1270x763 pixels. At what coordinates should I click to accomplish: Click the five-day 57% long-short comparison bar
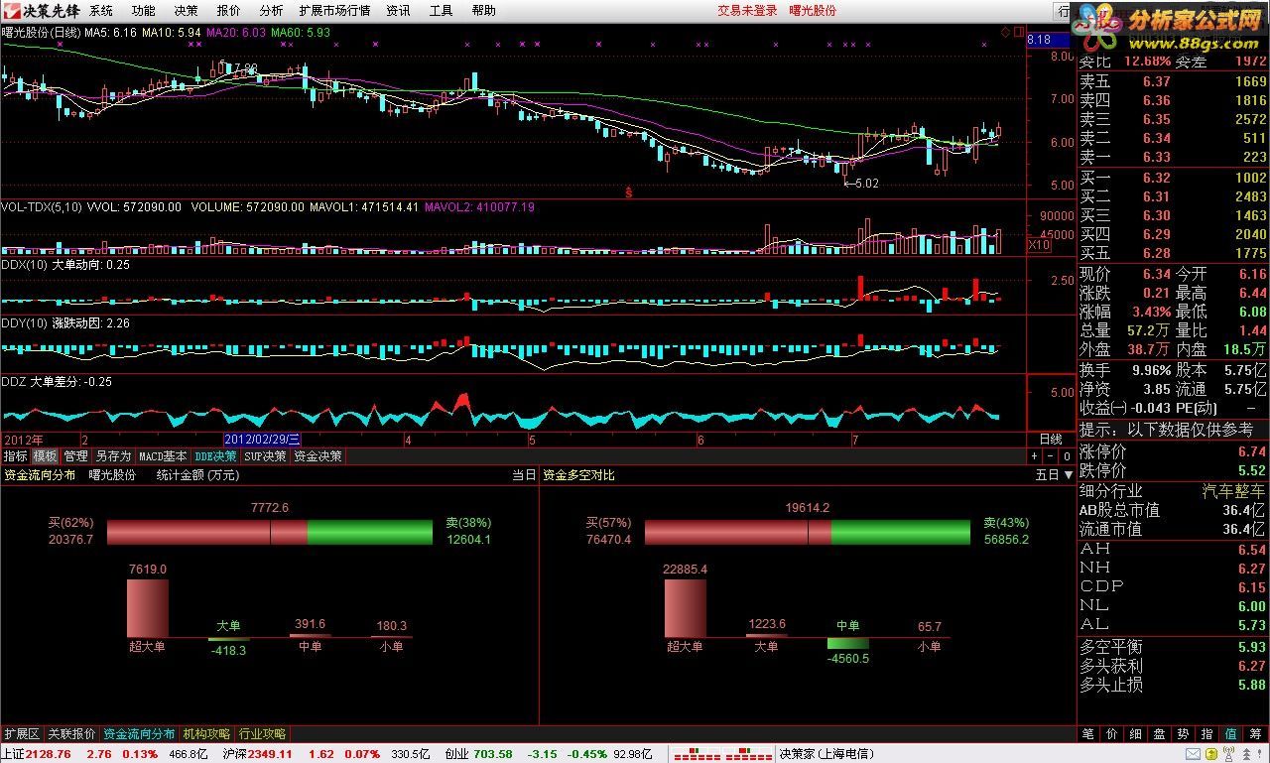point(808,532)
